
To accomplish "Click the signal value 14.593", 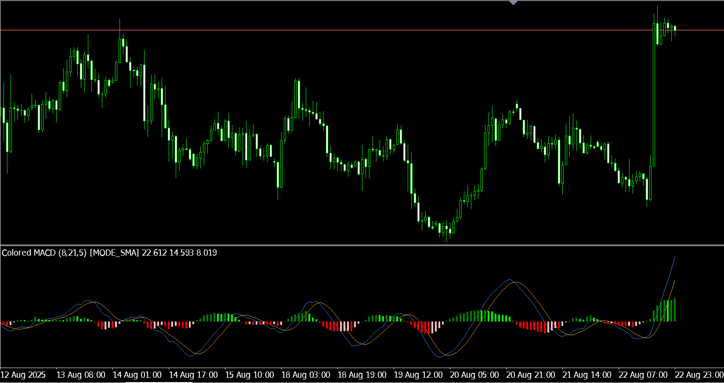I will click(181, 253).
